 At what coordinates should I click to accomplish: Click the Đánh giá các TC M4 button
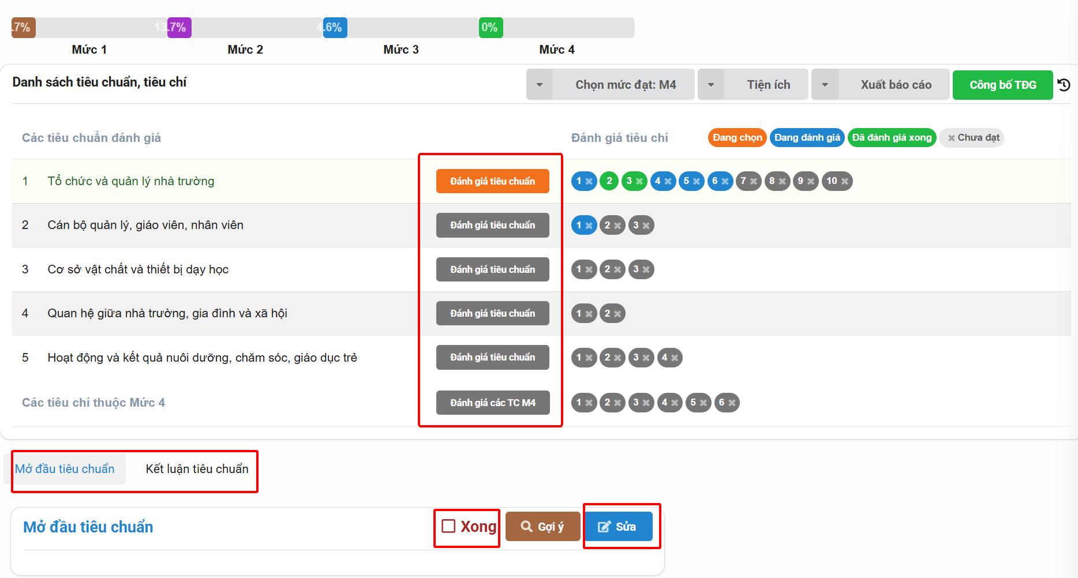(x=492, y=403)
